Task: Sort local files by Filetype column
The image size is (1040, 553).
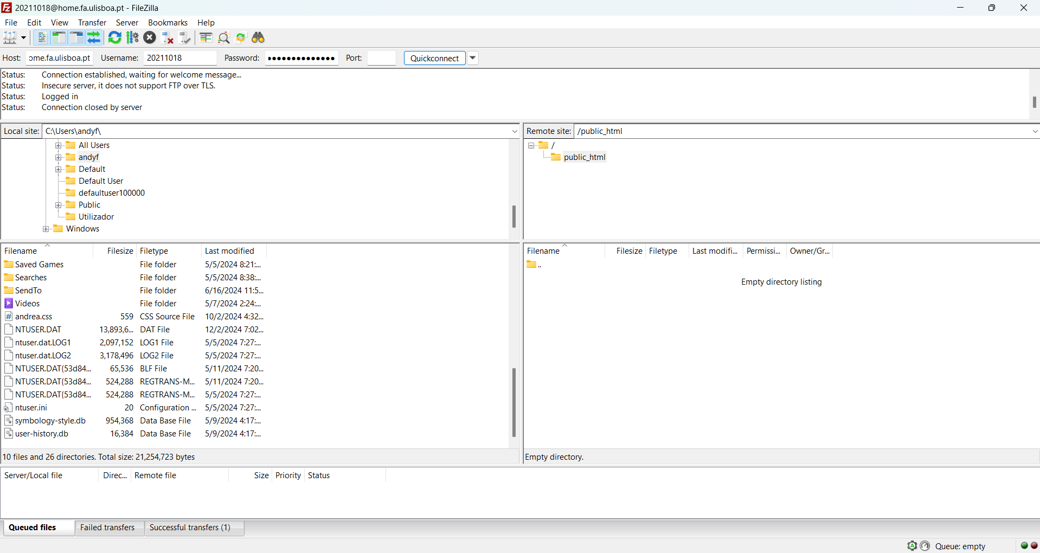Action: point(169,250)
